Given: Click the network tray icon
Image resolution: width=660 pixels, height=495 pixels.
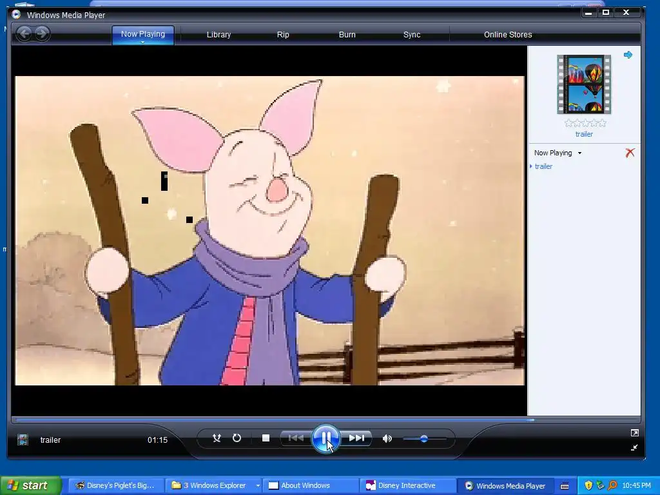Looking at the screenshot, I should click(x=600, y=485).
